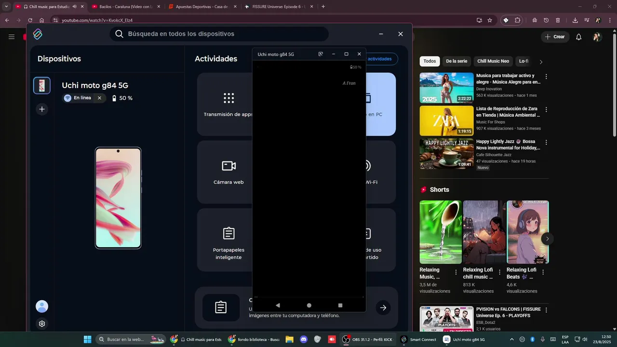The image size is (617, 347).
Task: Bookmark this page with star icon
Action: [490, 20]
